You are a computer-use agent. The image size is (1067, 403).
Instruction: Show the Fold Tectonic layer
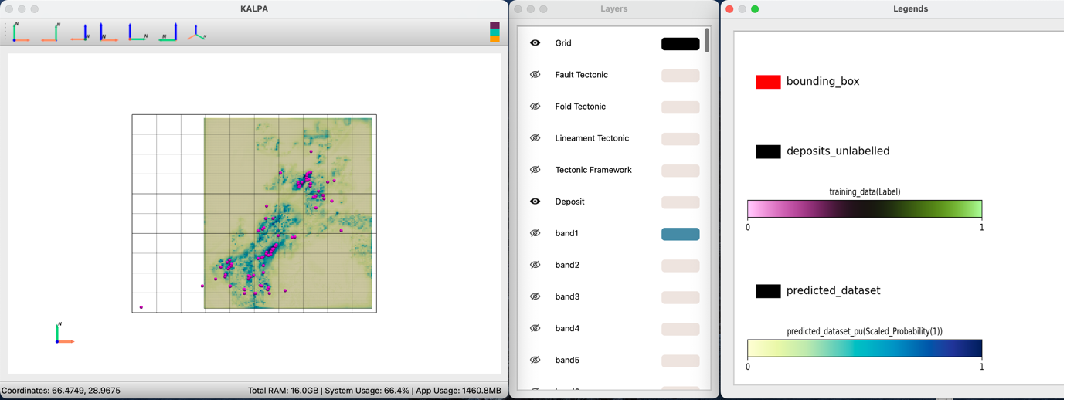click(535, 107)
